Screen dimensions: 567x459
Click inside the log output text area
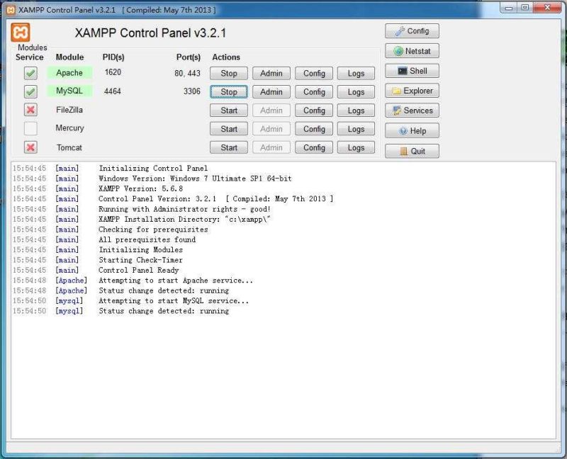(x=283, y=368)
